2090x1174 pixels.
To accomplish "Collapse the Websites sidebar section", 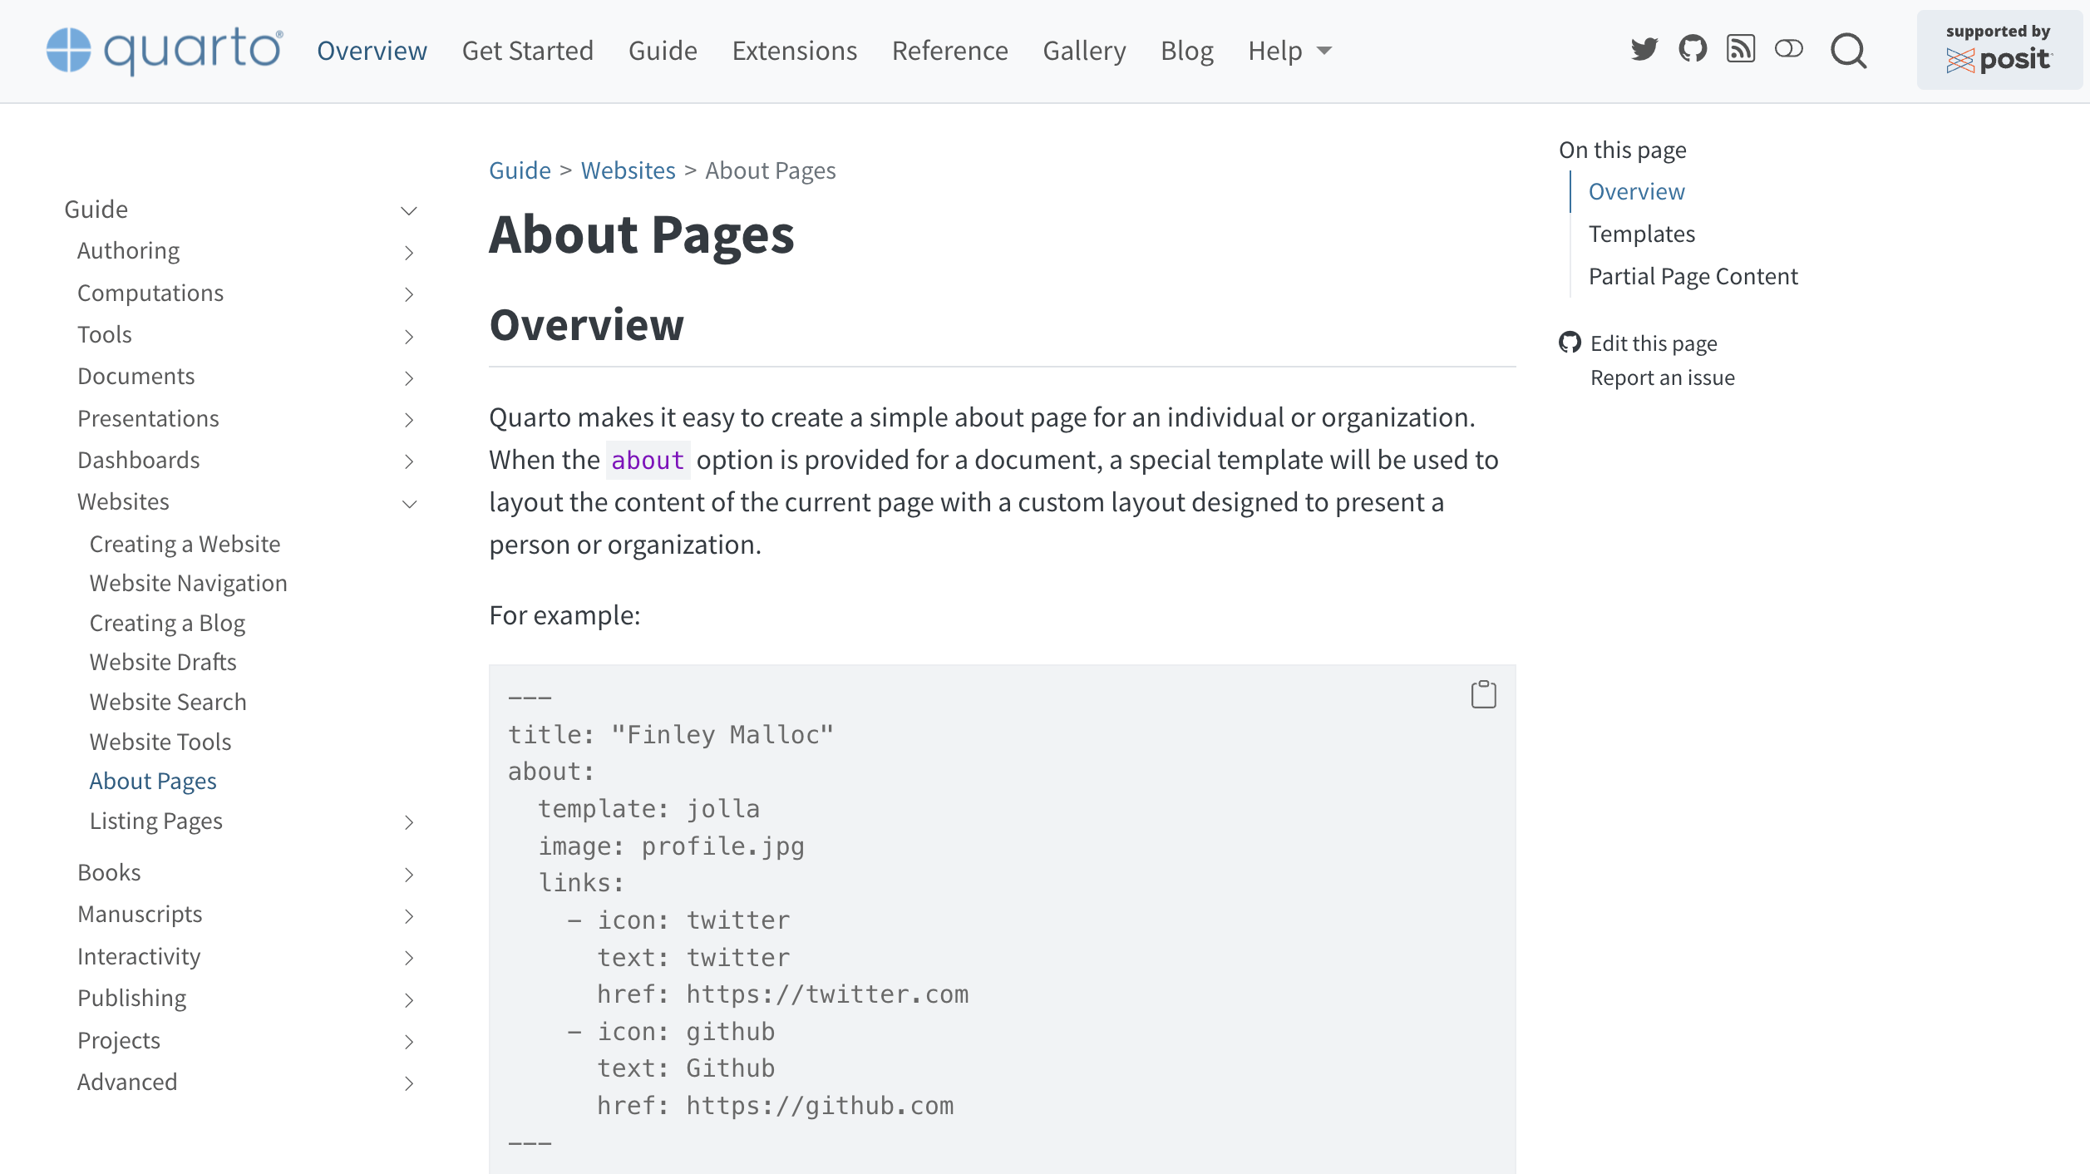I will [409, 504].
